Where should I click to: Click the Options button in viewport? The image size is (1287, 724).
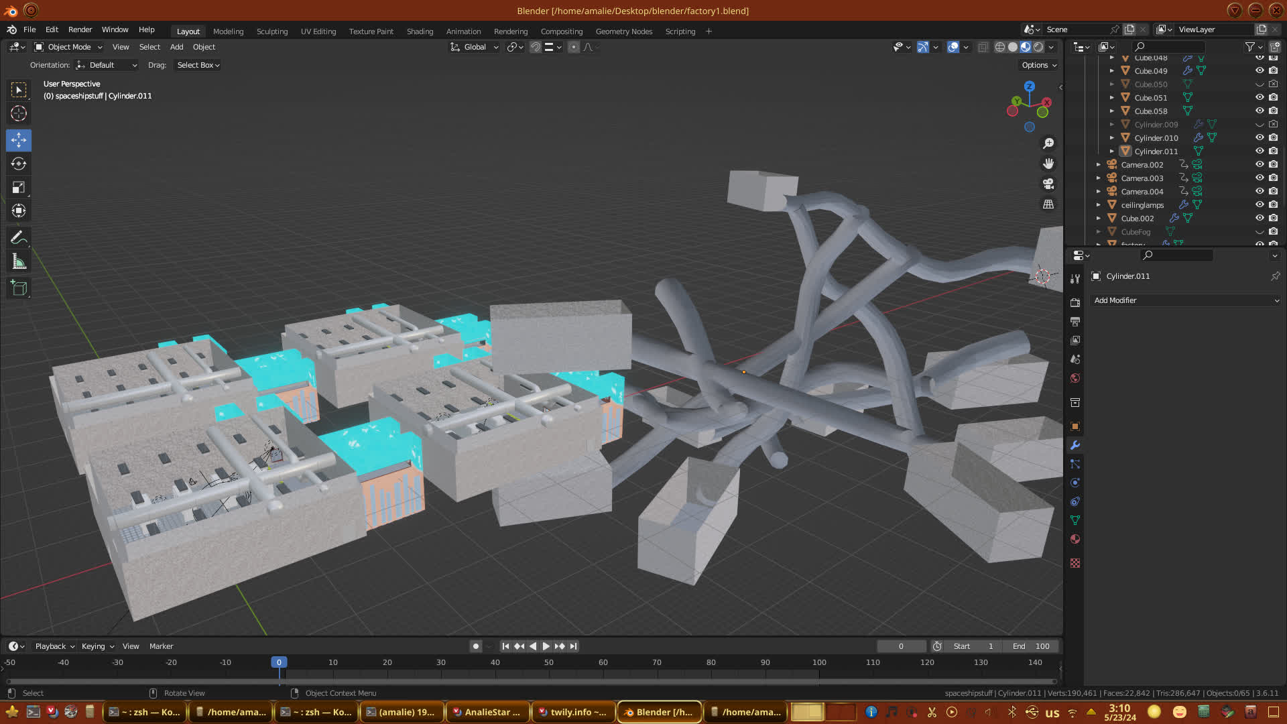click(1038, 65)
